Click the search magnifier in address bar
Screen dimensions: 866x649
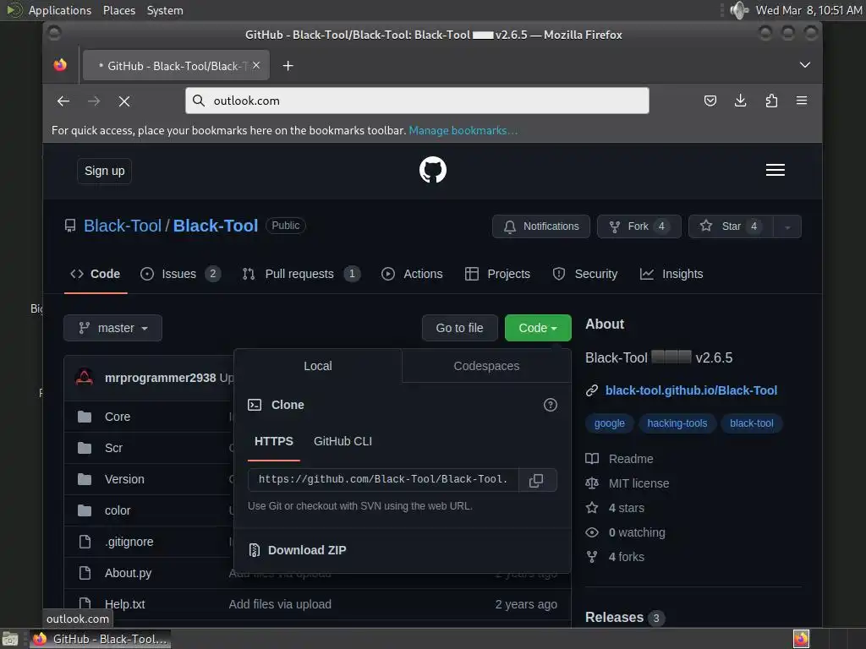tap(199, 101)
